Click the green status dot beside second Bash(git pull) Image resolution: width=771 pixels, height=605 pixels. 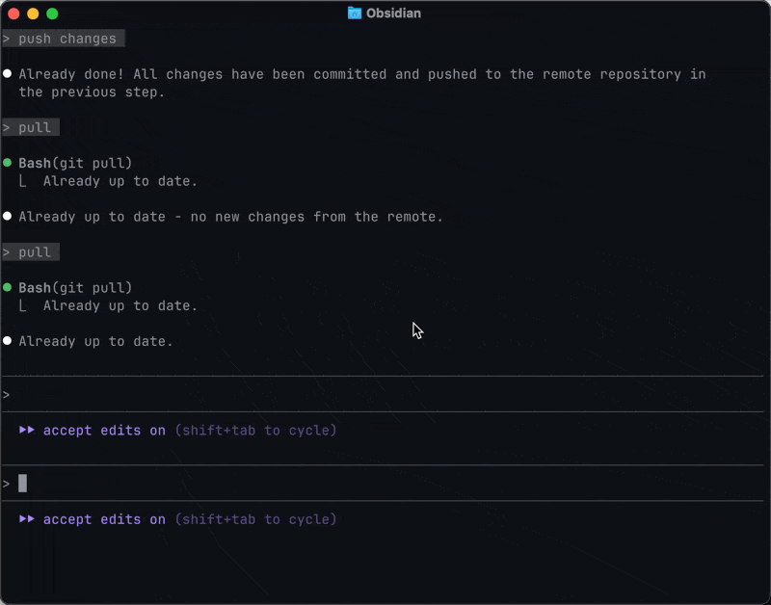pos(8,287)
